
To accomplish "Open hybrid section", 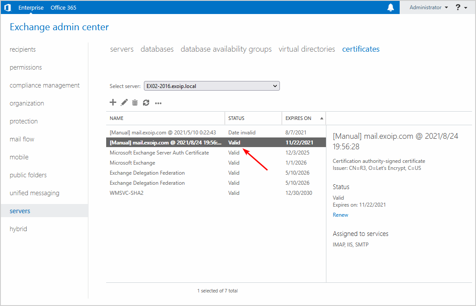I will [x=18, y=229].
